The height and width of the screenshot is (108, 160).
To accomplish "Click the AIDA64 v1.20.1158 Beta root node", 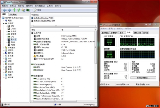I will 13,18.
